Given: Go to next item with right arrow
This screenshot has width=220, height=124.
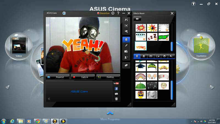Looking at the screenshot, I should tap(212, 87).
